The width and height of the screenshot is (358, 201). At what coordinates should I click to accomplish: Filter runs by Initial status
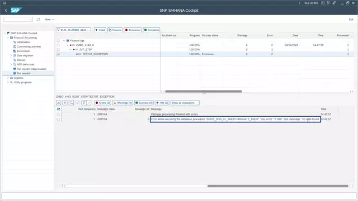point(100,30)
